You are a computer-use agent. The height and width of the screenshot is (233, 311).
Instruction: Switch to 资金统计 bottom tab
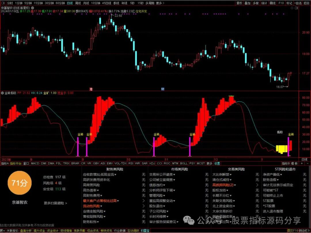(x=53, y=231)
